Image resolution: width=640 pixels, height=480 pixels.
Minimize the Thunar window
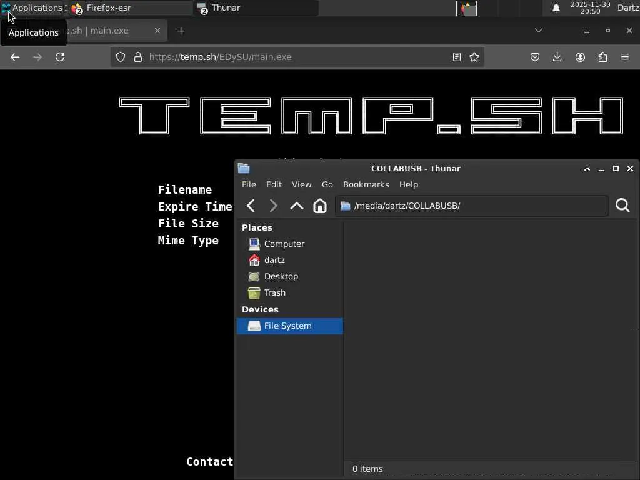click(x=601, y=169)
